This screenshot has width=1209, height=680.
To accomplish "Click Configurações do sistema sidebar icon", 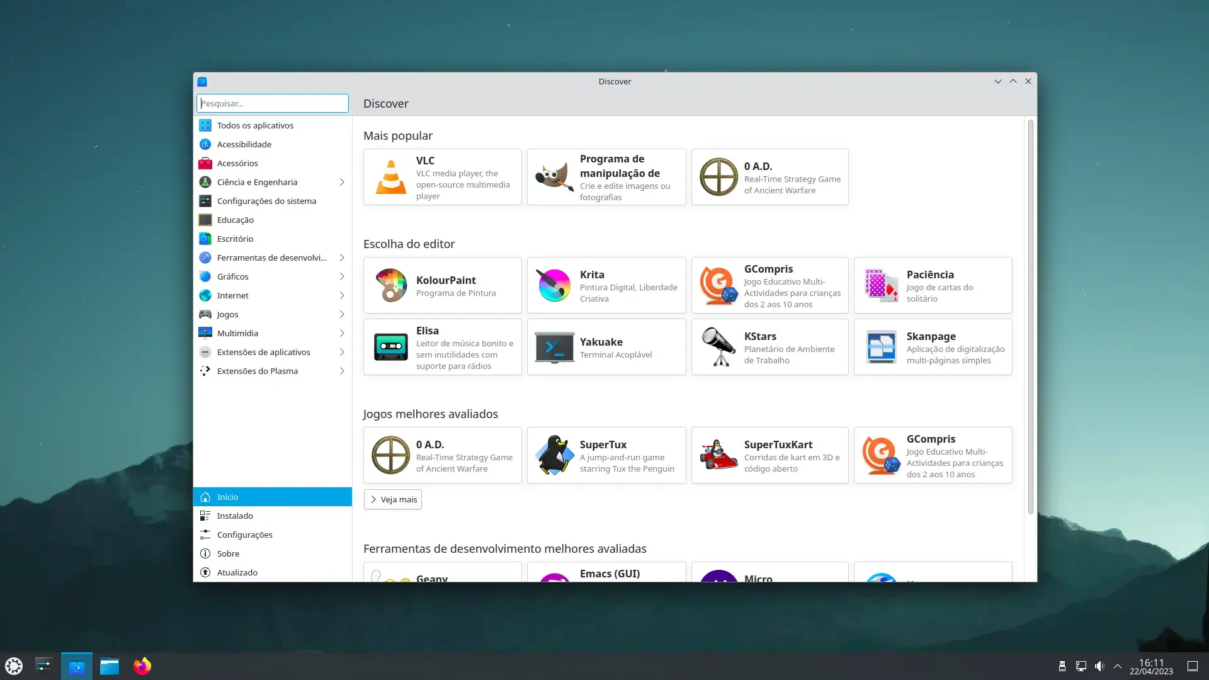I will coord(205,201).
